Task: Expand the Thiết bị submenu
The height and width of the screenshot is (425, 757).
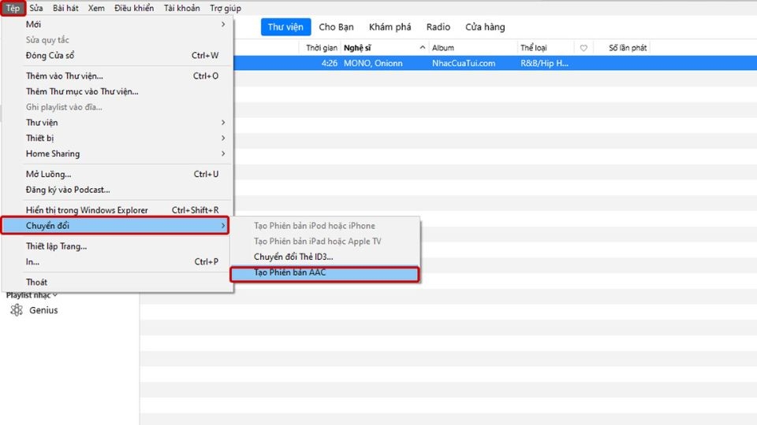Action: [117, 138]
